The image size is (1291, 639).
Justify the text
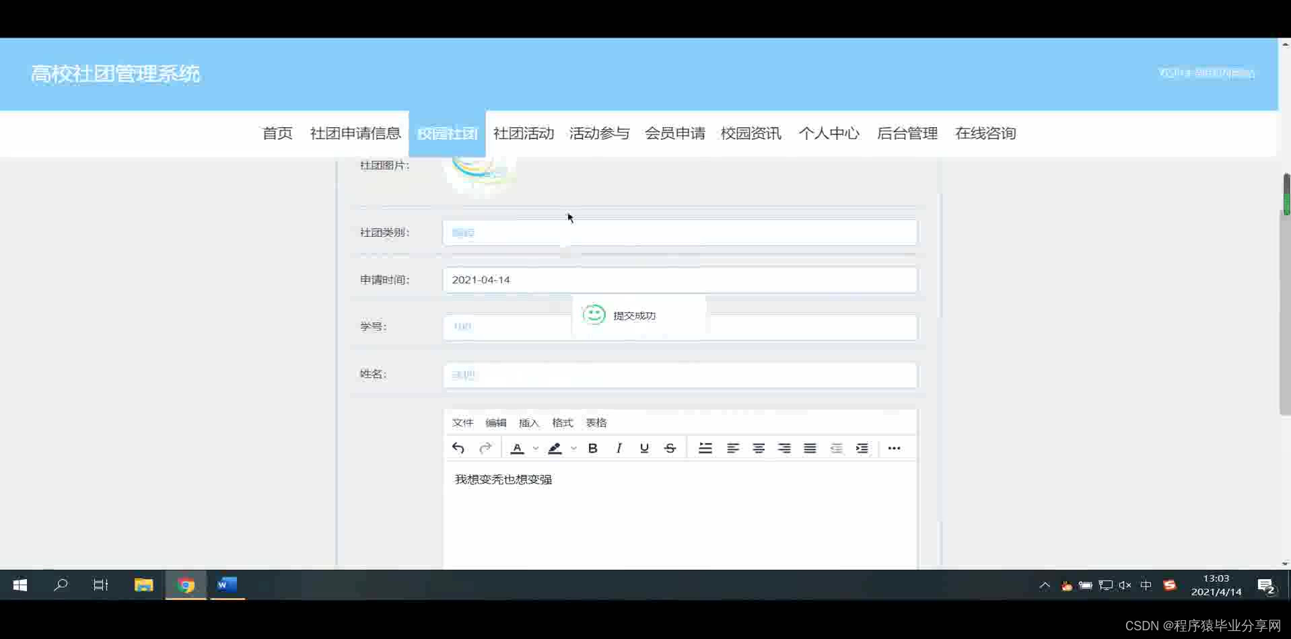tap(810, 448)
